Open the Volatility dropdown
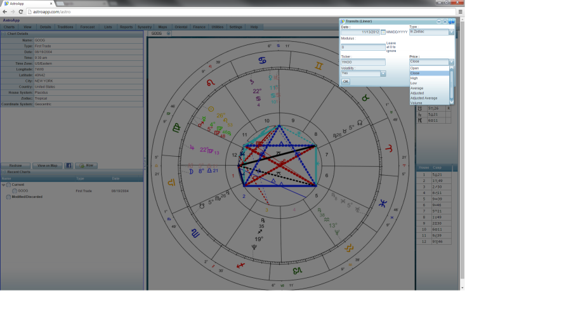 pos(383,74)
